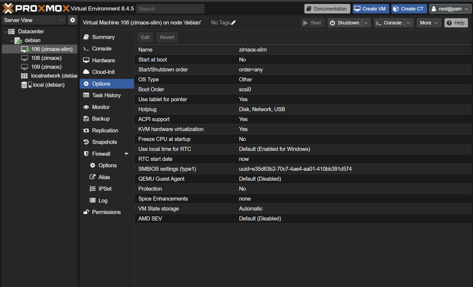Viewport: 473px width, 287px height.
Task: Open the root@pam user menu
Action: click(x=450, y=9)
